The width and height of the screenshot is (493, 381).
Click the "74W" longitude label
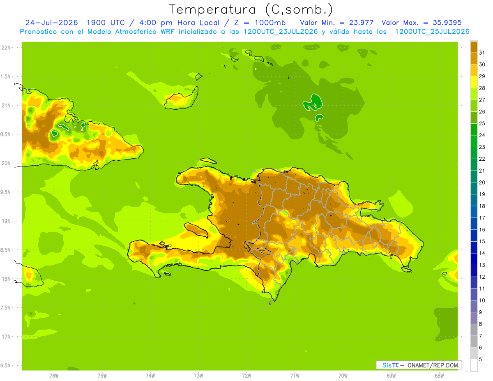[x=150, y=375]
